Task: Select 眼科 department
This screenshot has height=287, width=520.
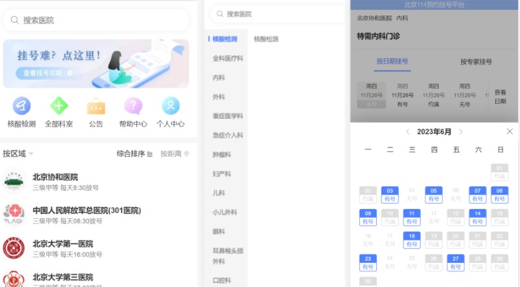Action: coord(218,231)
